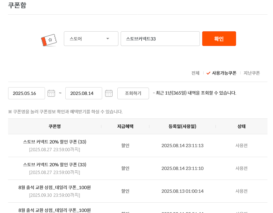Expand the 스토어 dropdown
Image resolution: width=273 pixels, height=213 pixels.
91,39
